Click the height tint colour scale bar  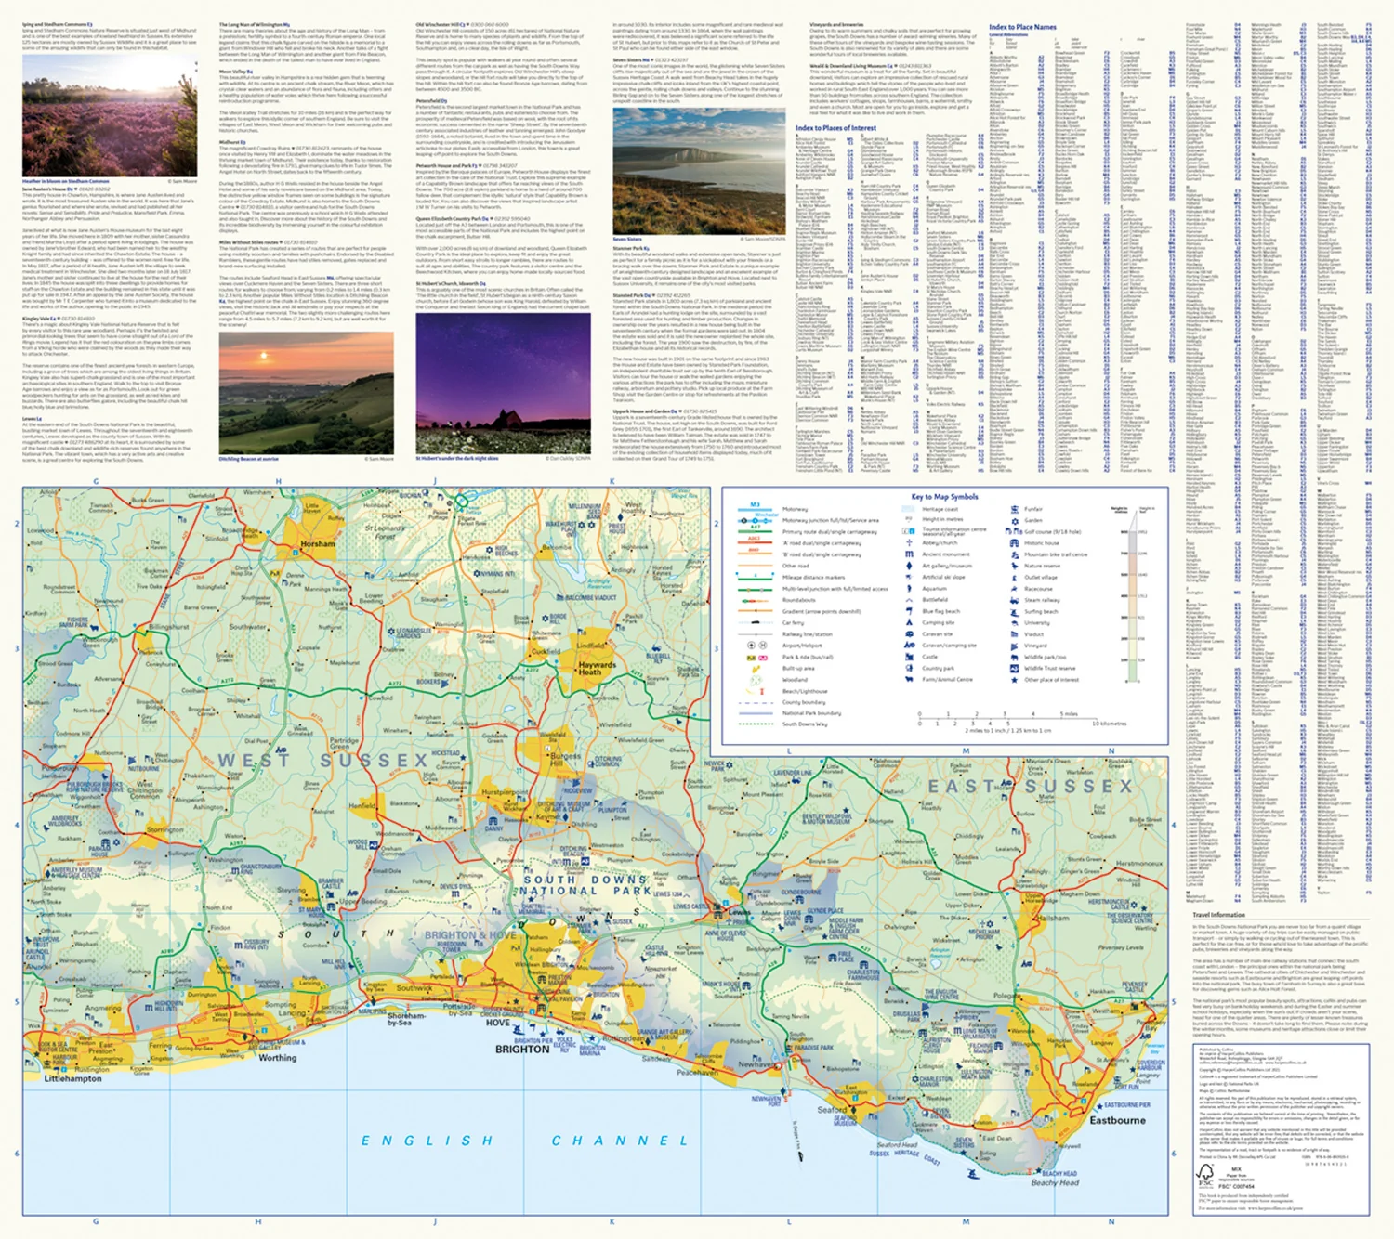tap(1133, 597)
